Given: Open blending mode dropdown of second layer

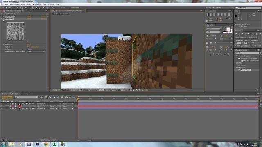Looking at the screenshot, I should [41, 106].
